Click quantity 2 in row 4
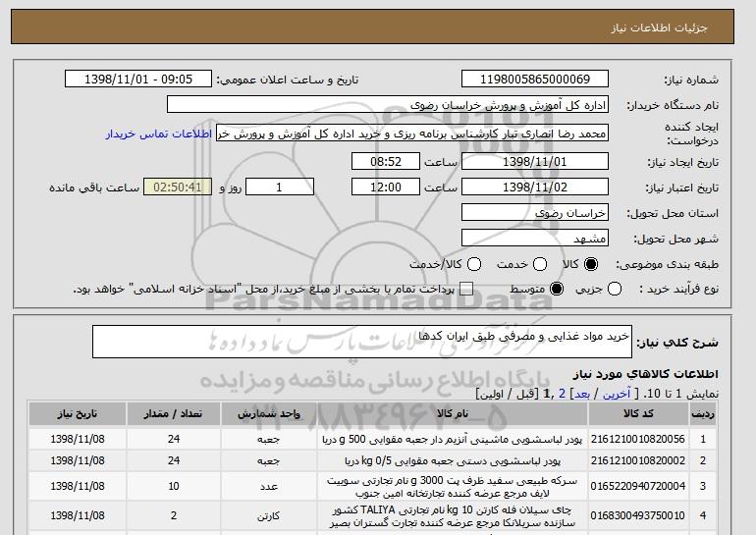The width and height of the screenshot is (756, 535). coord(174,515)
